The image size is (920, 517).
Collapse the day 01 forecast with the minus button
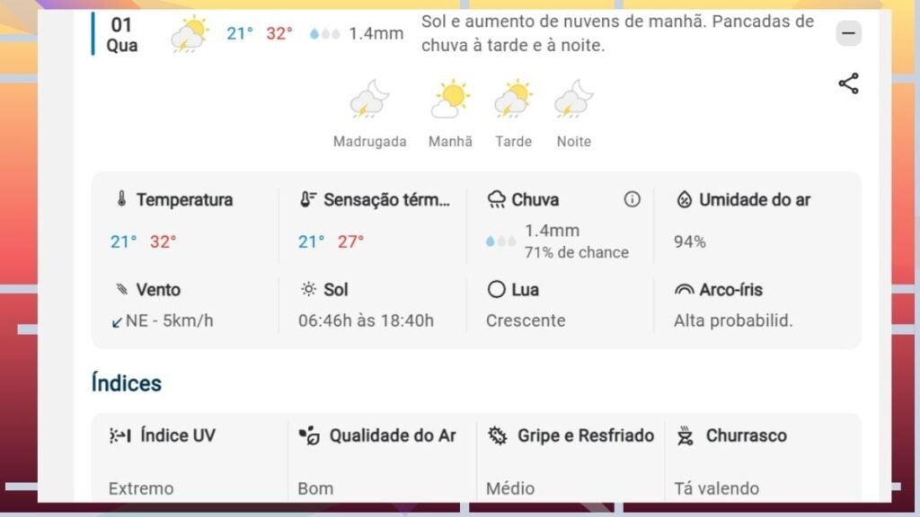tap(848, 34)
